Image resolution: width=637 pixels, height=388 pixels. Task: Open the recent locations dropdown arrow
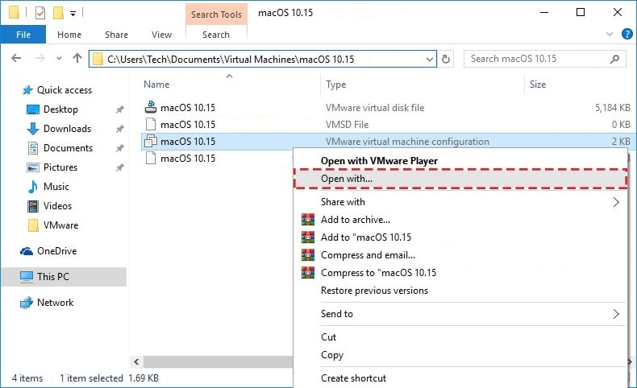(60, 59)
